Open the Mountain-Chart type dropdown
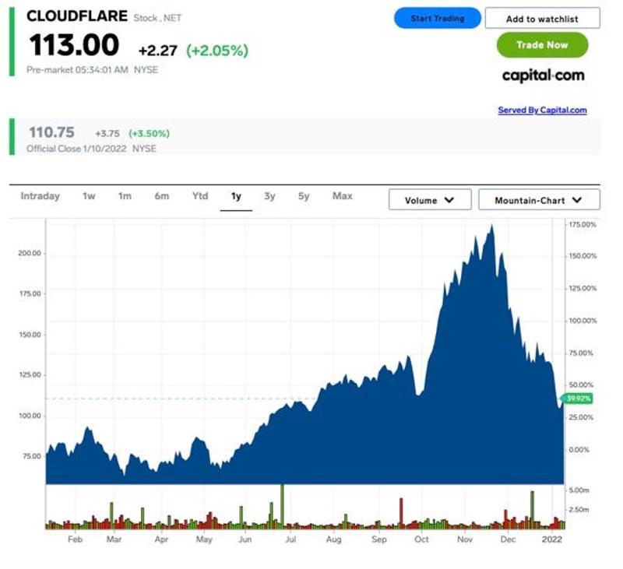Screen dimensions: 623x569 (x=539, y=200)
